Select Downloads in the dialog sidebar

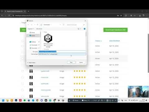[34, 45]
